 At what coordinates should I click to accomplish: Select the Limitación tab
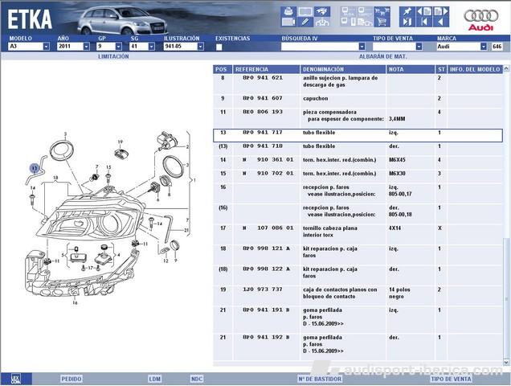113,56
